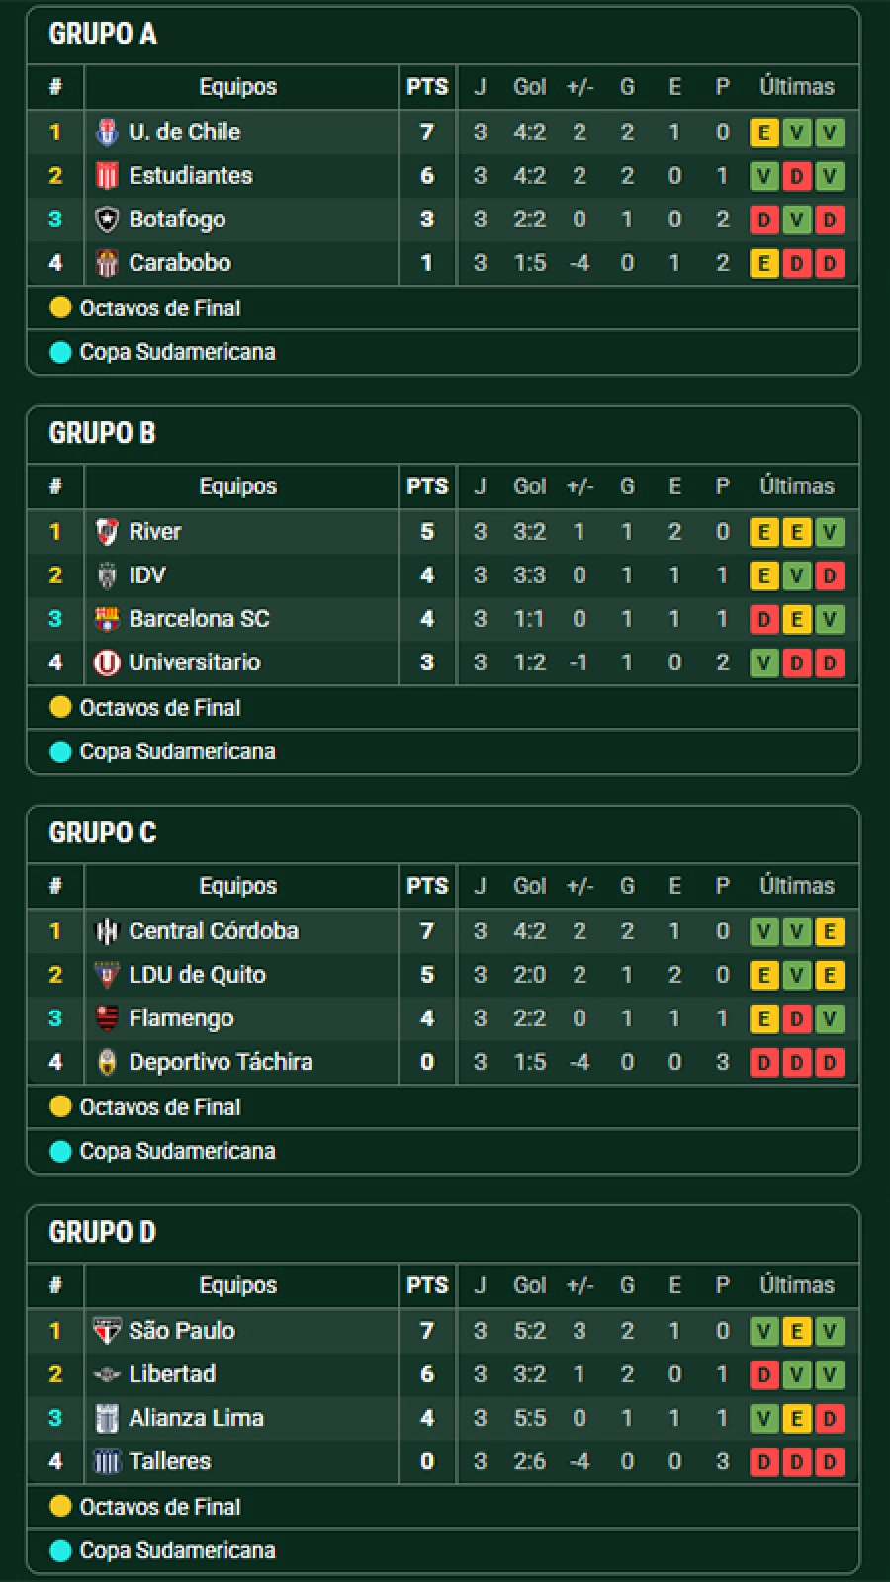
Task: Sort Grupo A by PTS column
Action: [427, 87]
